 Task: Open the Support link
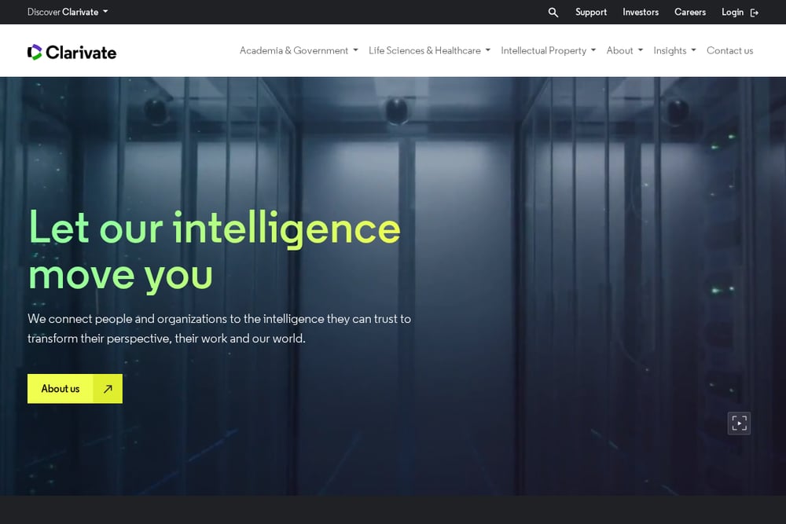[591, 12]
